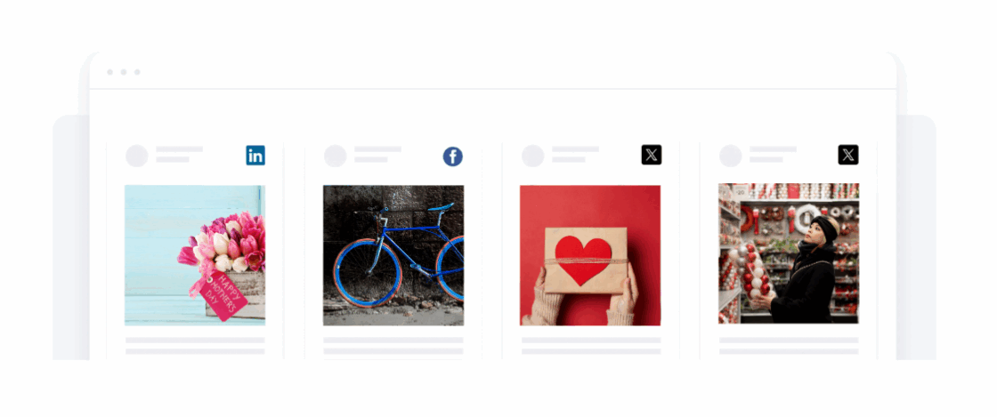Select the X icon above the heart gift image
The width and height of the screenshot is (997, 417).
click(x=652, y=155)
